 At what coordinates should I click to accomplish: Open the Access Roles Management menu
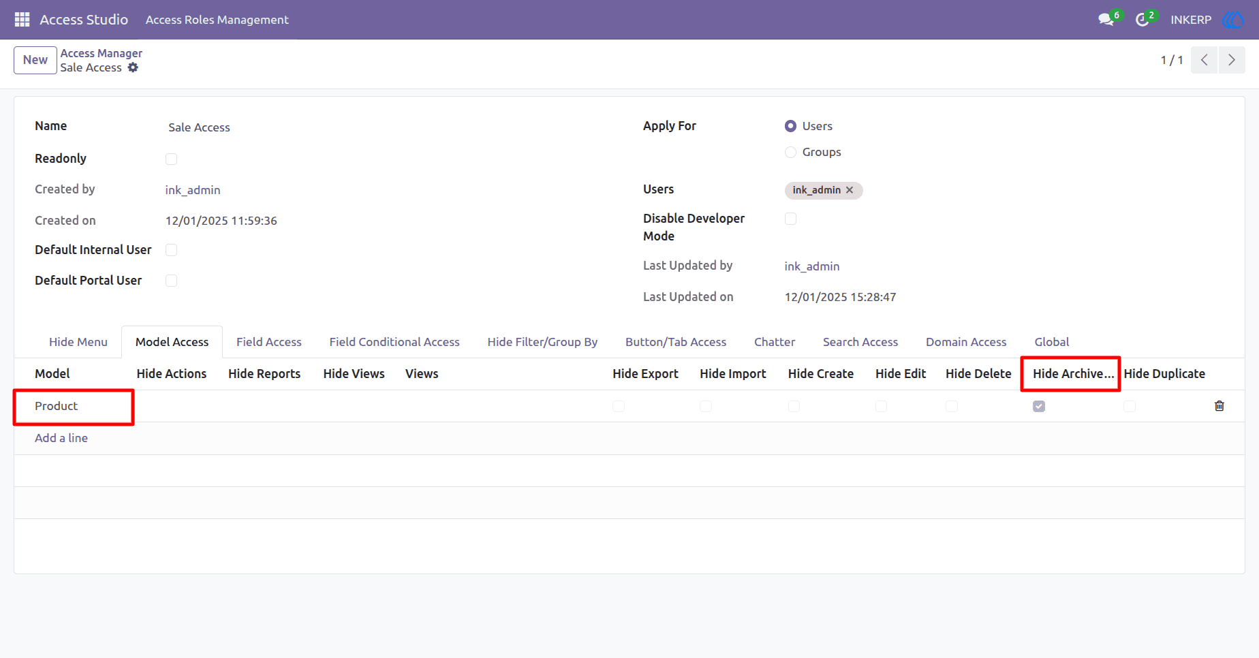[217, 20]
